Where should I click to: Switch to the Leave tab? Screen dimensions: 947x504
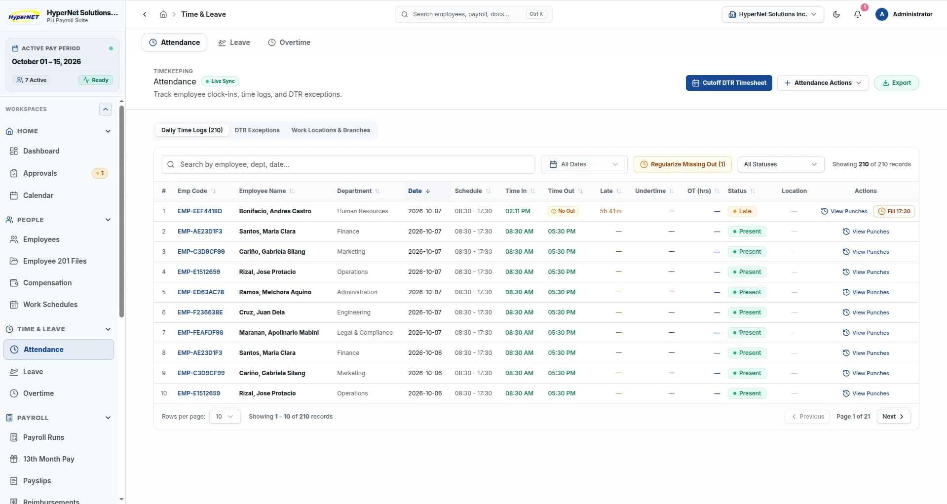click(234, 42)
